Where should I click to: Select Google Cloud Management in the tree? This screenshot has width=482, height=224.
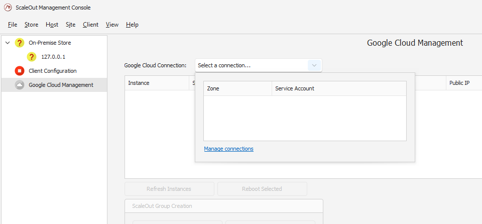coord(61,85)
